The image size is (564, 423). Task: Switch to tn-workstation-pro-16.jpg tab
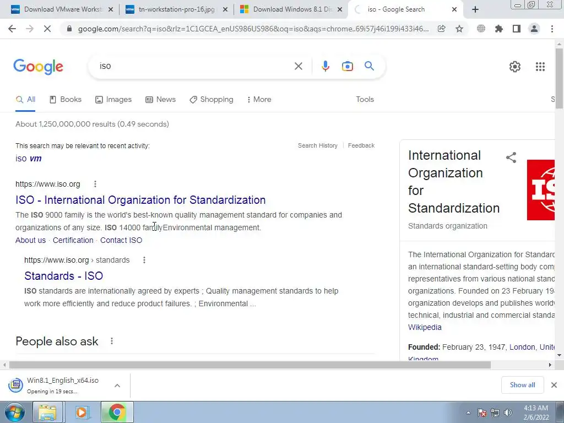(x=176, y=10)
